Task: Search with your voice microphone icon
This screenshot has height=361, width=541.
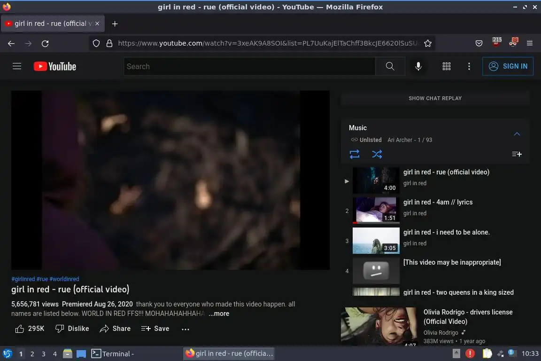Action: (418, 66)
